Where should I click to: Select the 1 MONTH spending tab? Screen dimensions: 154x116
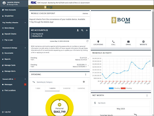coord(52,88)
